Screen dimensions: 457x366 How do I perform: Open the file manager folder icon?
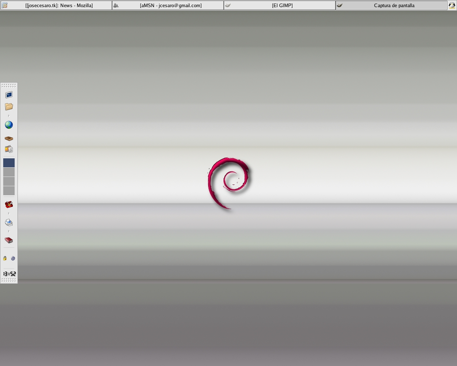pos(9,107)
